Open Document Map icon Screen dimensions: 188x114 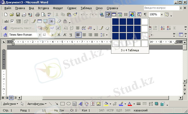point(139,15)
